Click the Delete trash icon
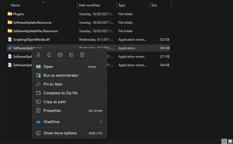The width and height of the screenshot is (233, 144). click(82, 55)
